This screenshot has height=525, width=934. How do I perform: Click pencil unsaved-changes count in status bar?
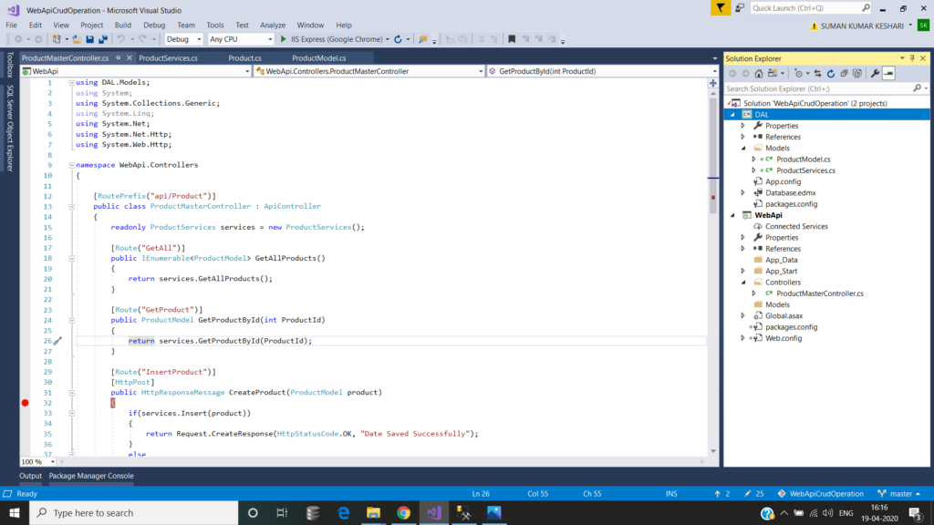[x=754, y=493]
